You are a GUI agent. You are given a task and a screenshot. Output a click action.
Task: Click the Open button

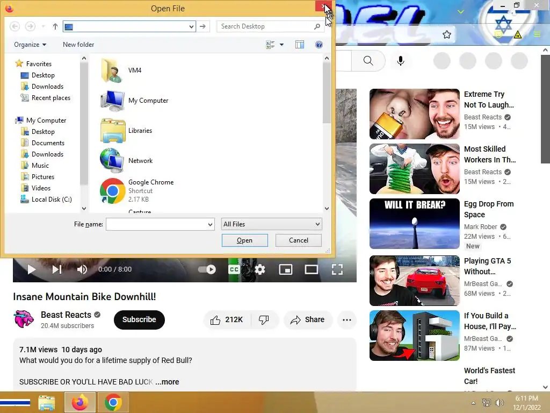244,240
